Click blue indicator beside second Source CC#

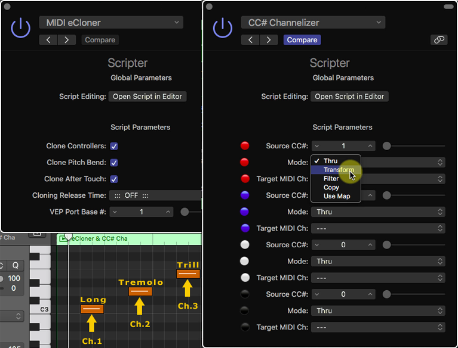click(x=245, y=195)
